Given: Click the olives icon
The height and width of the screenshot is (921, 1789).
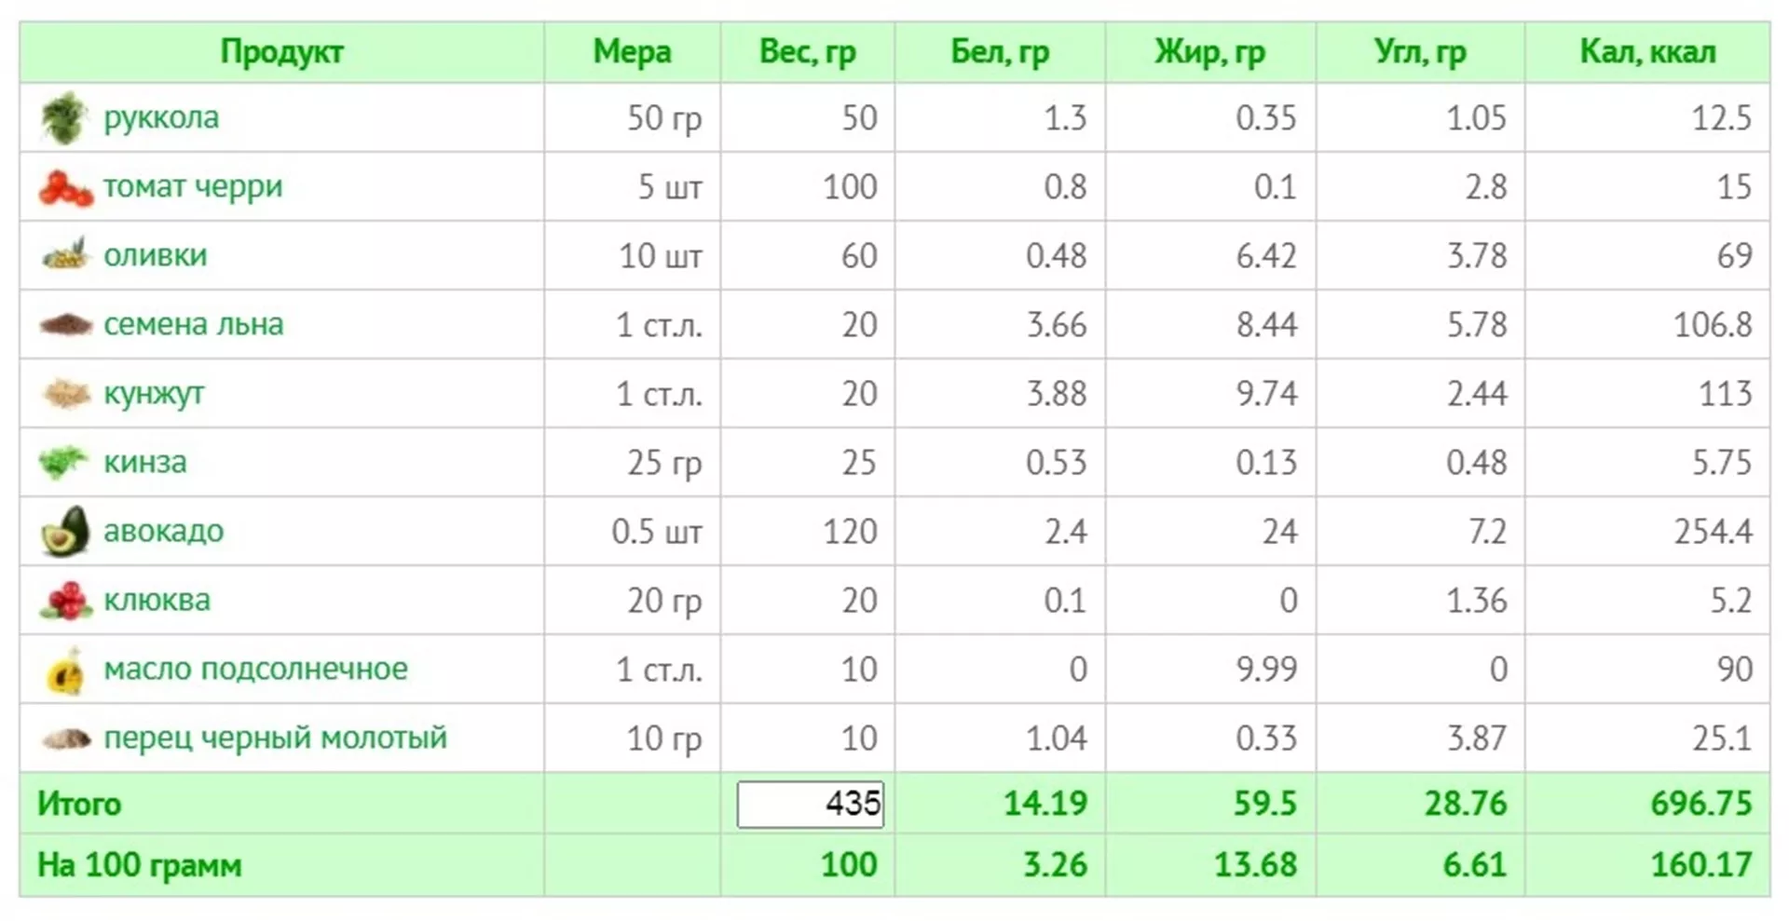Looking at the screenshot, I should 65,254.
